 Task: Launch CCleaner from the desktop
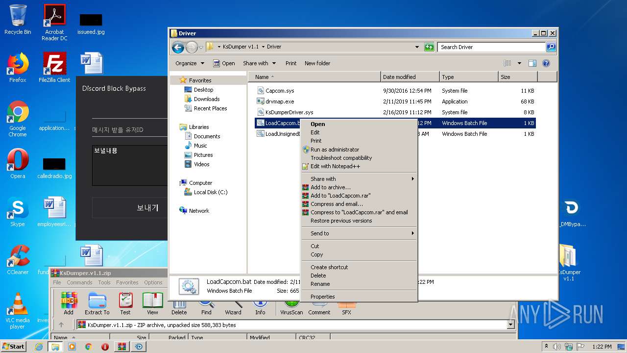pos(18,260)
